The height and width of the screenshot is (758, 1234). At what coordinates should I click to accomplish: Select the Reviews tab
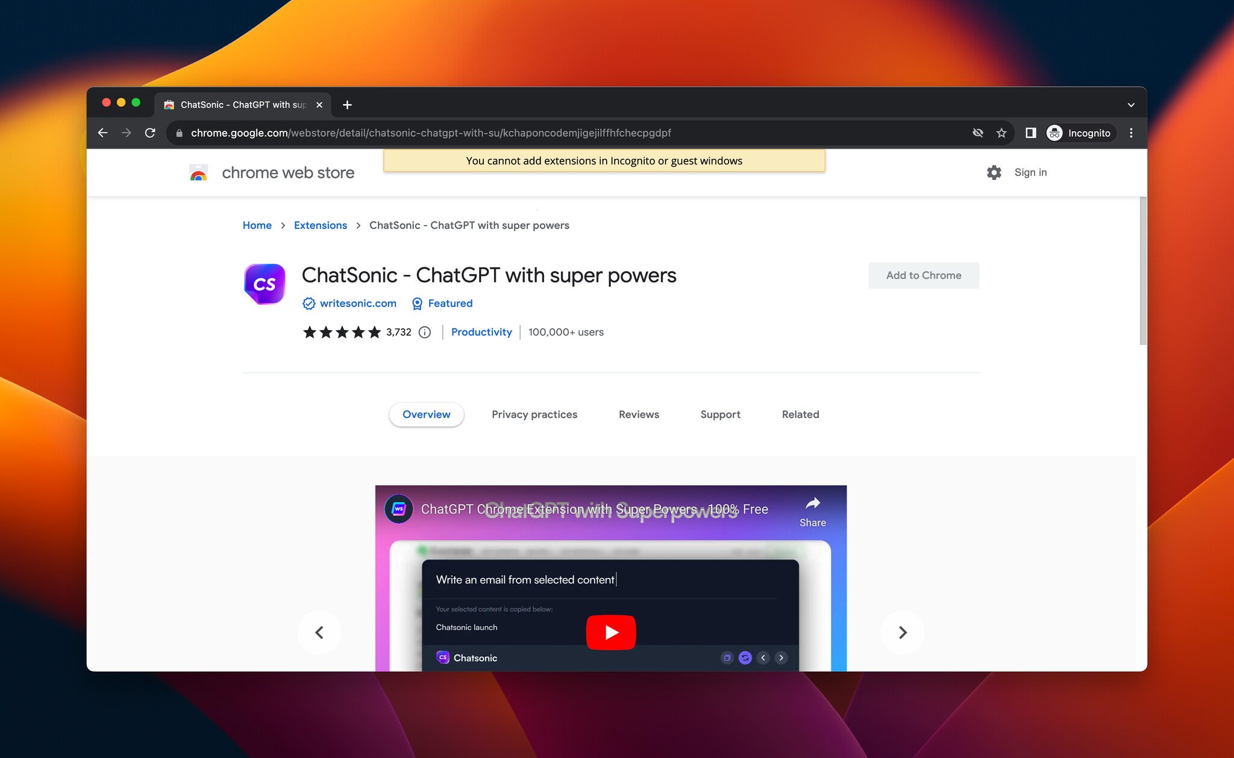click(638, 414)
